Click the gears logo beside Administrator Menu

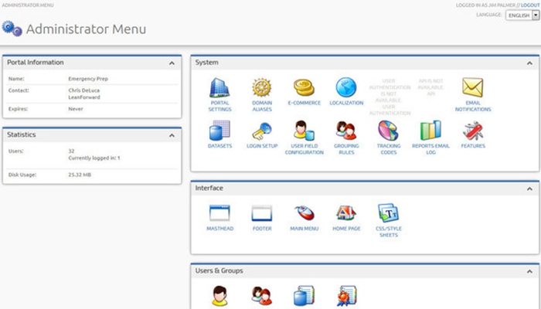point(12,29)
